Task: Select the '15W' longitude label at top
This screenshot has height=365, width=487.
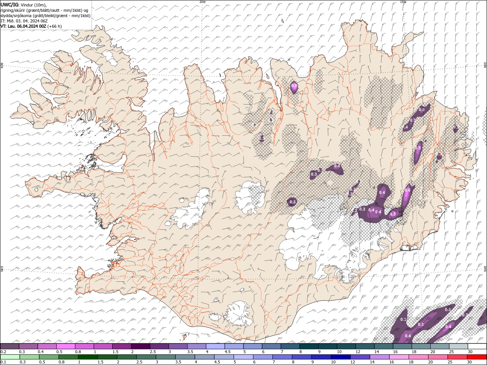Action: [x=403, y=2]
